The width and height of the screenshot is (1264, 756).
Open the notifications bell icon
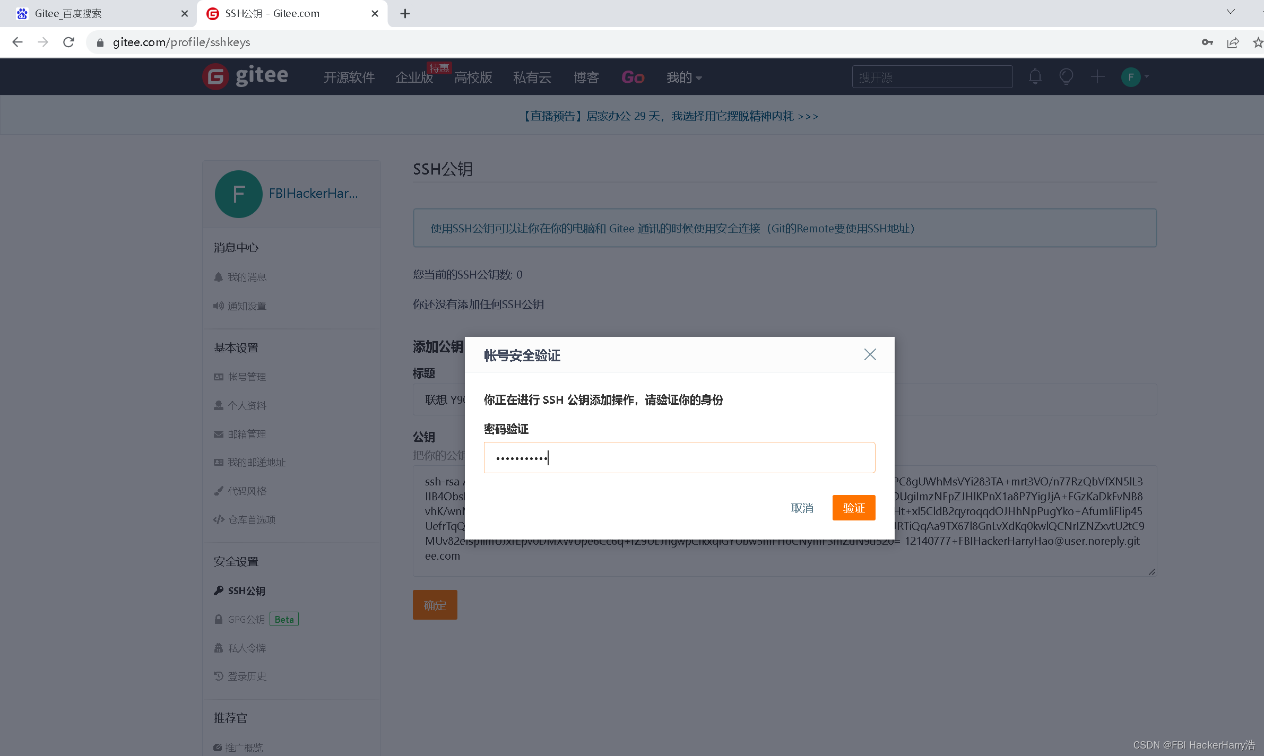[x=1035, y=77]
